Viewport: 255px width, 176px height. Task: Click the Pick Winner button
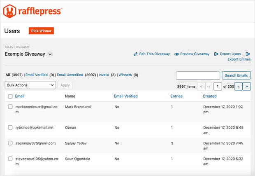[x=41, y=31]
